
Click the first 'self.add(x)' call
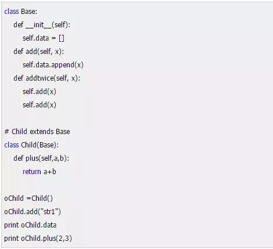39,92
